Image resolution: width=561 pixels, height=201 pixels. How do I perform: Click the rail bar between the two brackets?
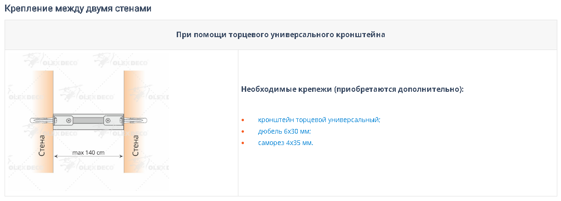click(88, 121)
